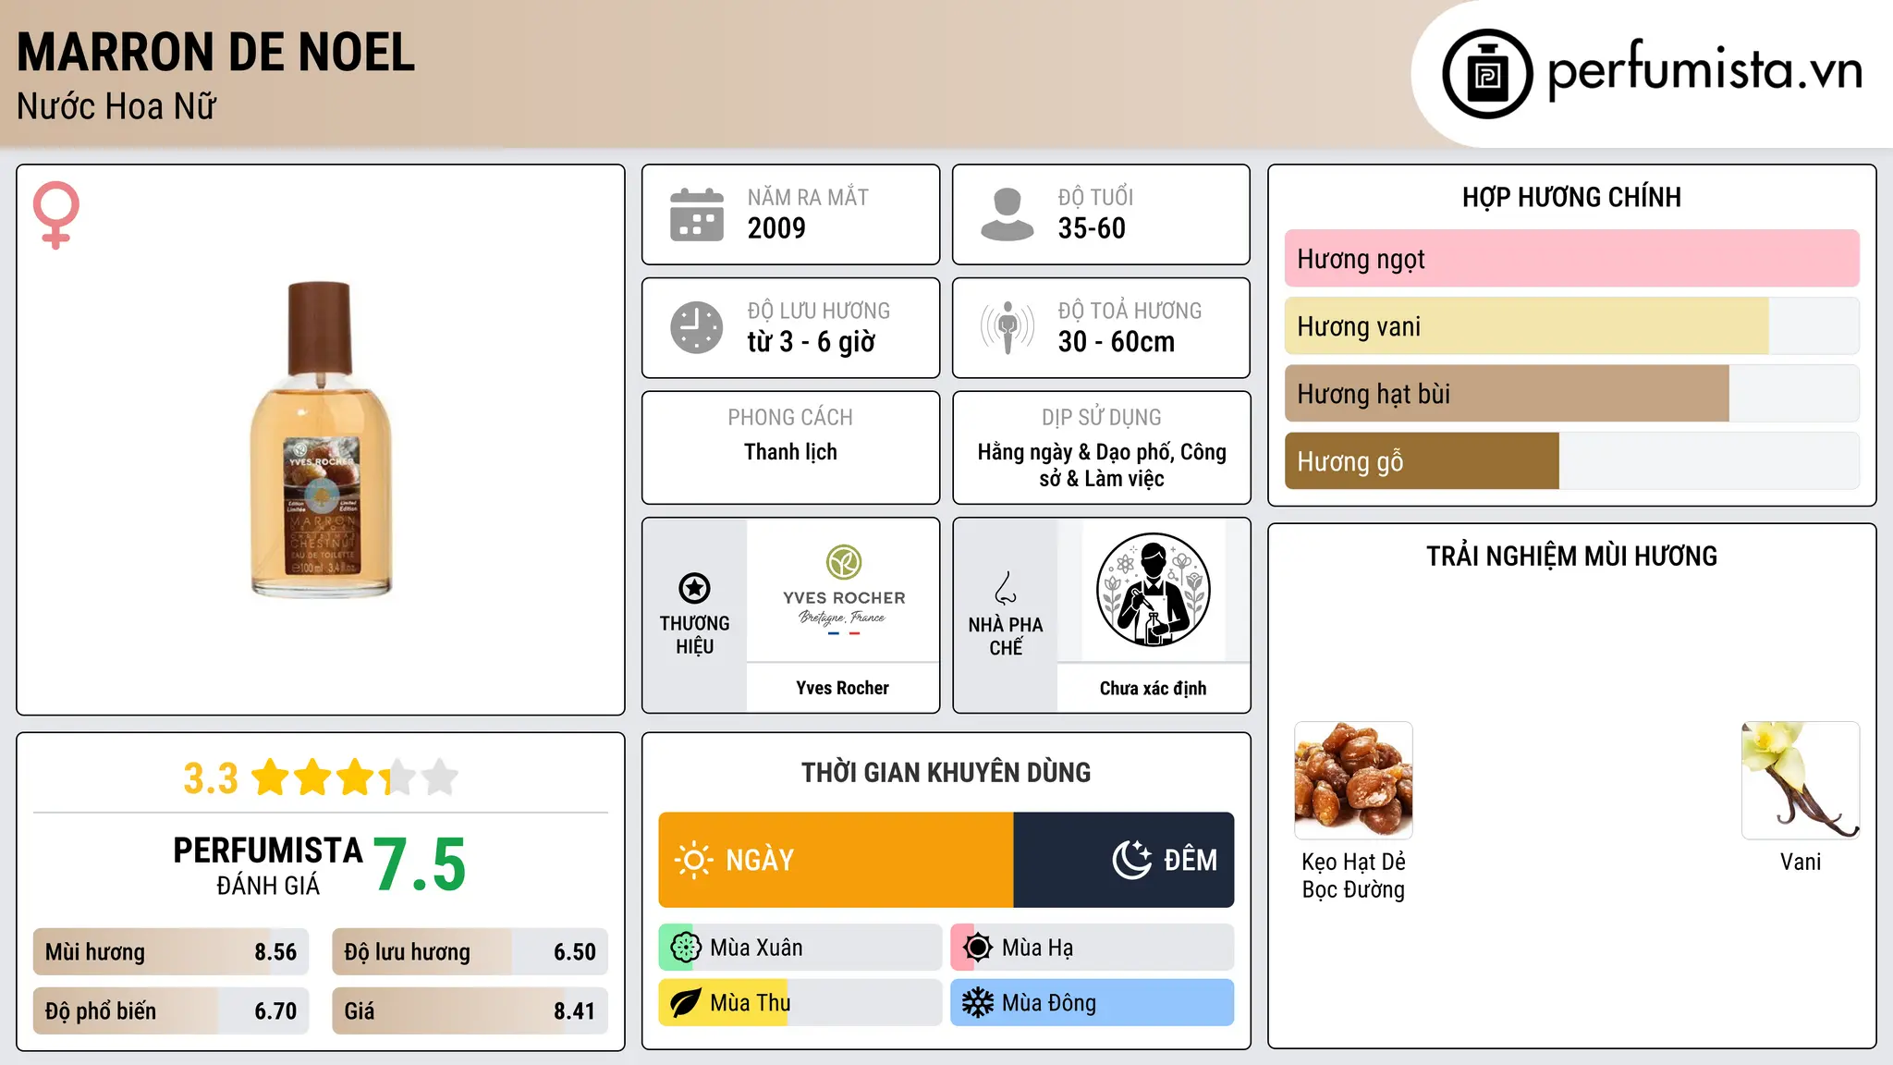The height and width of the screenshot is (1065, 1893).
Task: Open the Kẹo Hạt Dẻ Bọc Đường note image
Action: 1353,780
